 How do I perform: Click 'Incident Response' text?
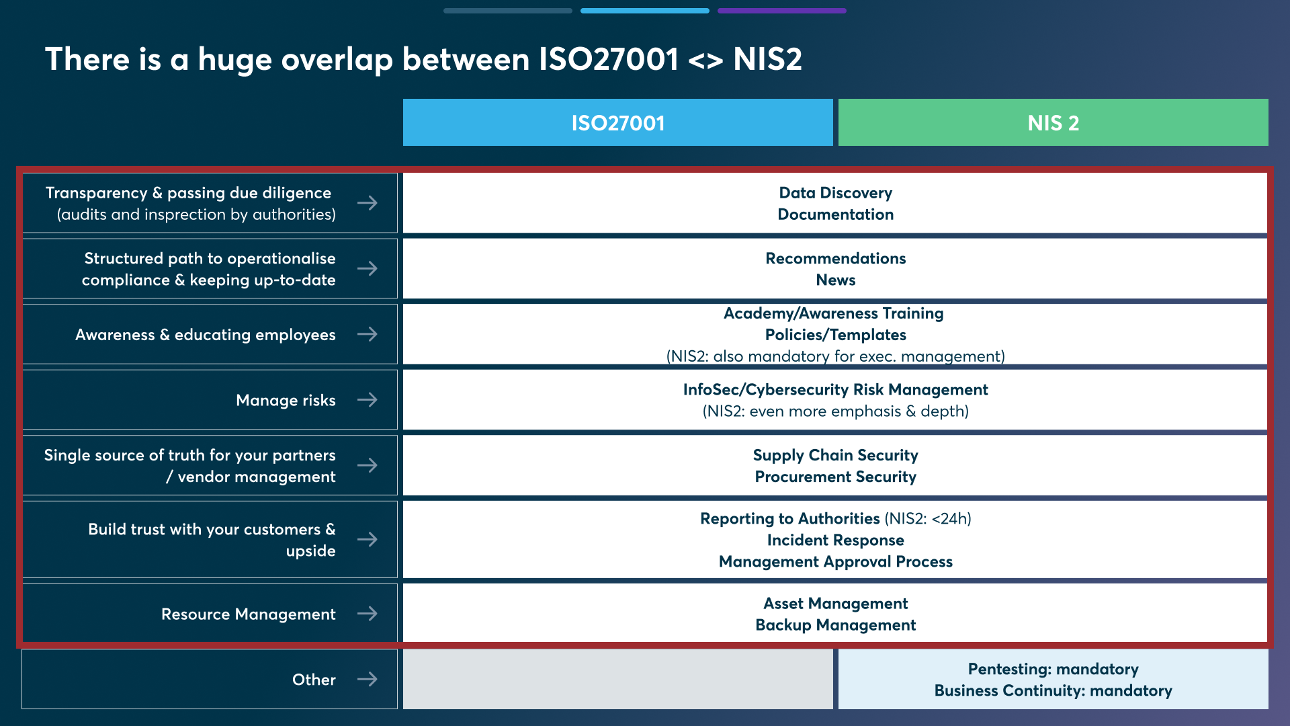click(836, 540)
